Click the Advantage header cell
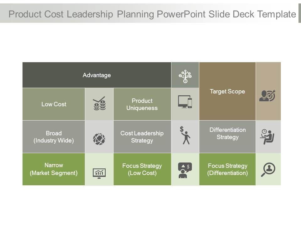Screen dimensions: 301x225 coord(97,75)
